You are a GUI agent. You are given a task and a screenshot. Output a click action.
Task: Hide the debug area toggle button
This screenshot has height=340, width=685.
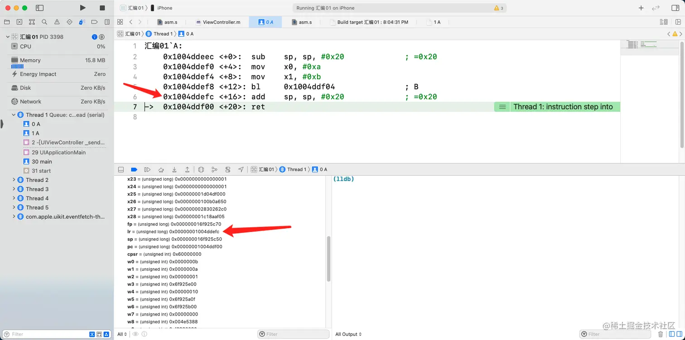pos(121,169)
